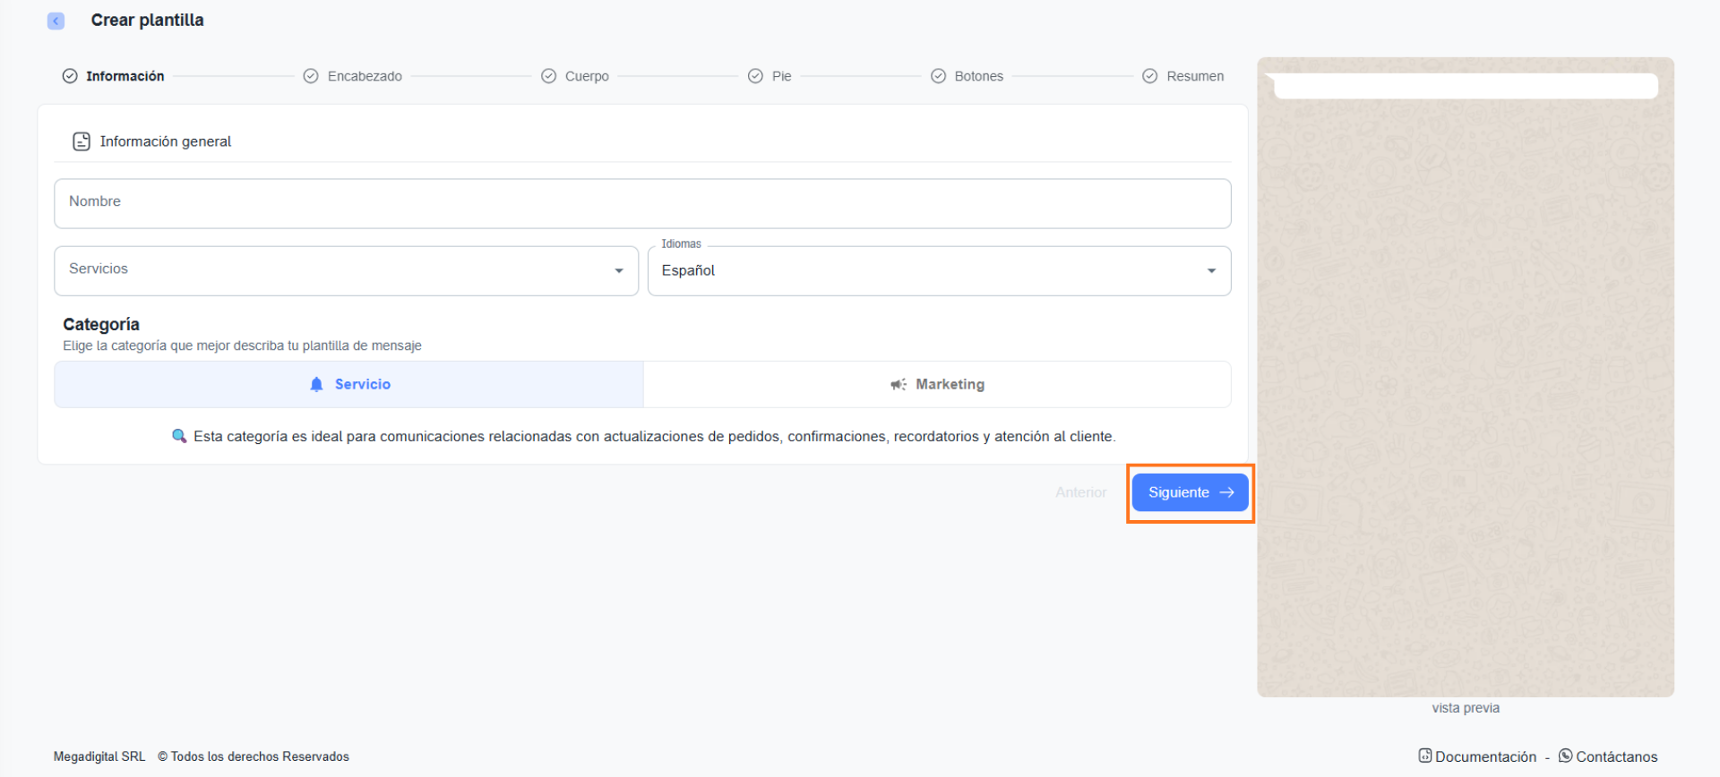
Task: Select the Servicio category option
Action: pos(349,384)
